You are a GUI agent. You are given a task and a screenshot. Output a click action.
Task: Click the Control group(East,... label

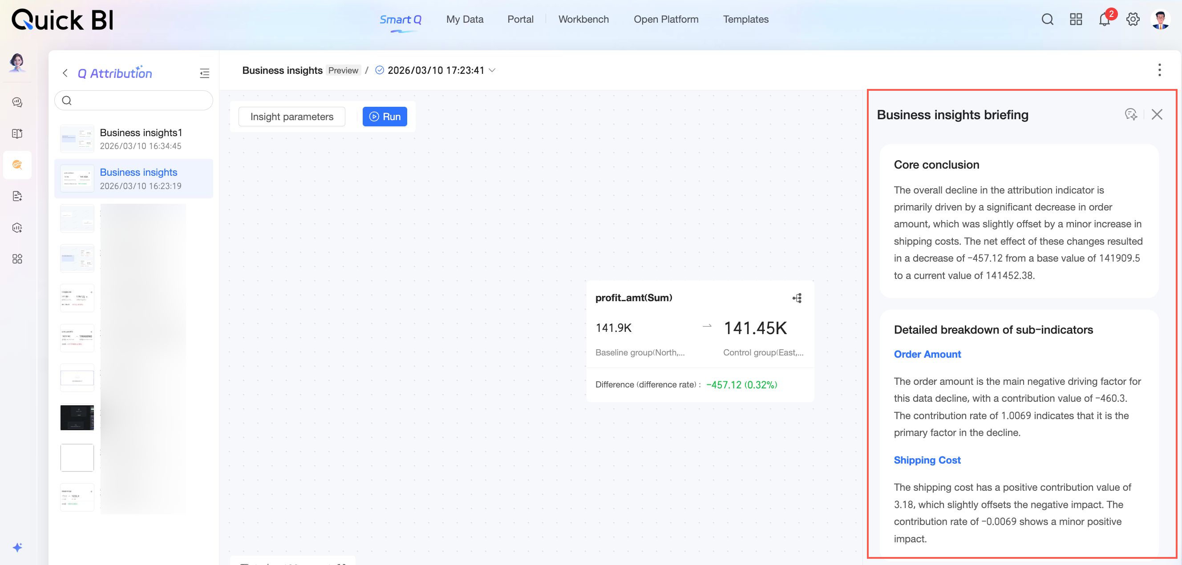[x=763, y=352]
